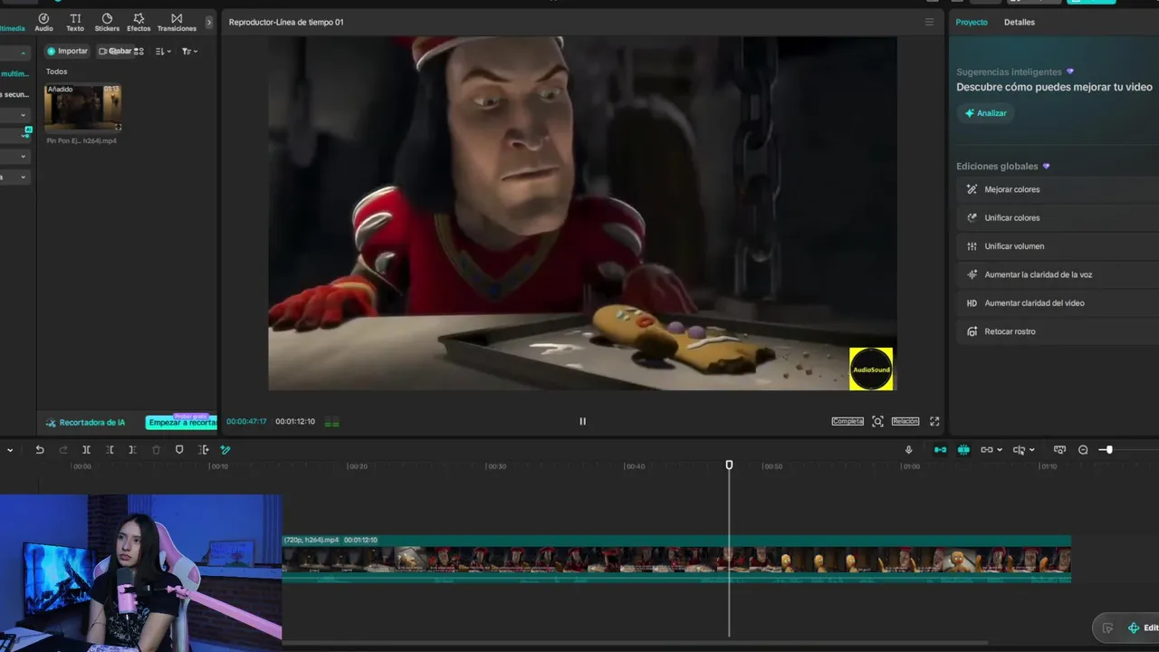Toggle the preview axis icon

[x=1019, y=450]
